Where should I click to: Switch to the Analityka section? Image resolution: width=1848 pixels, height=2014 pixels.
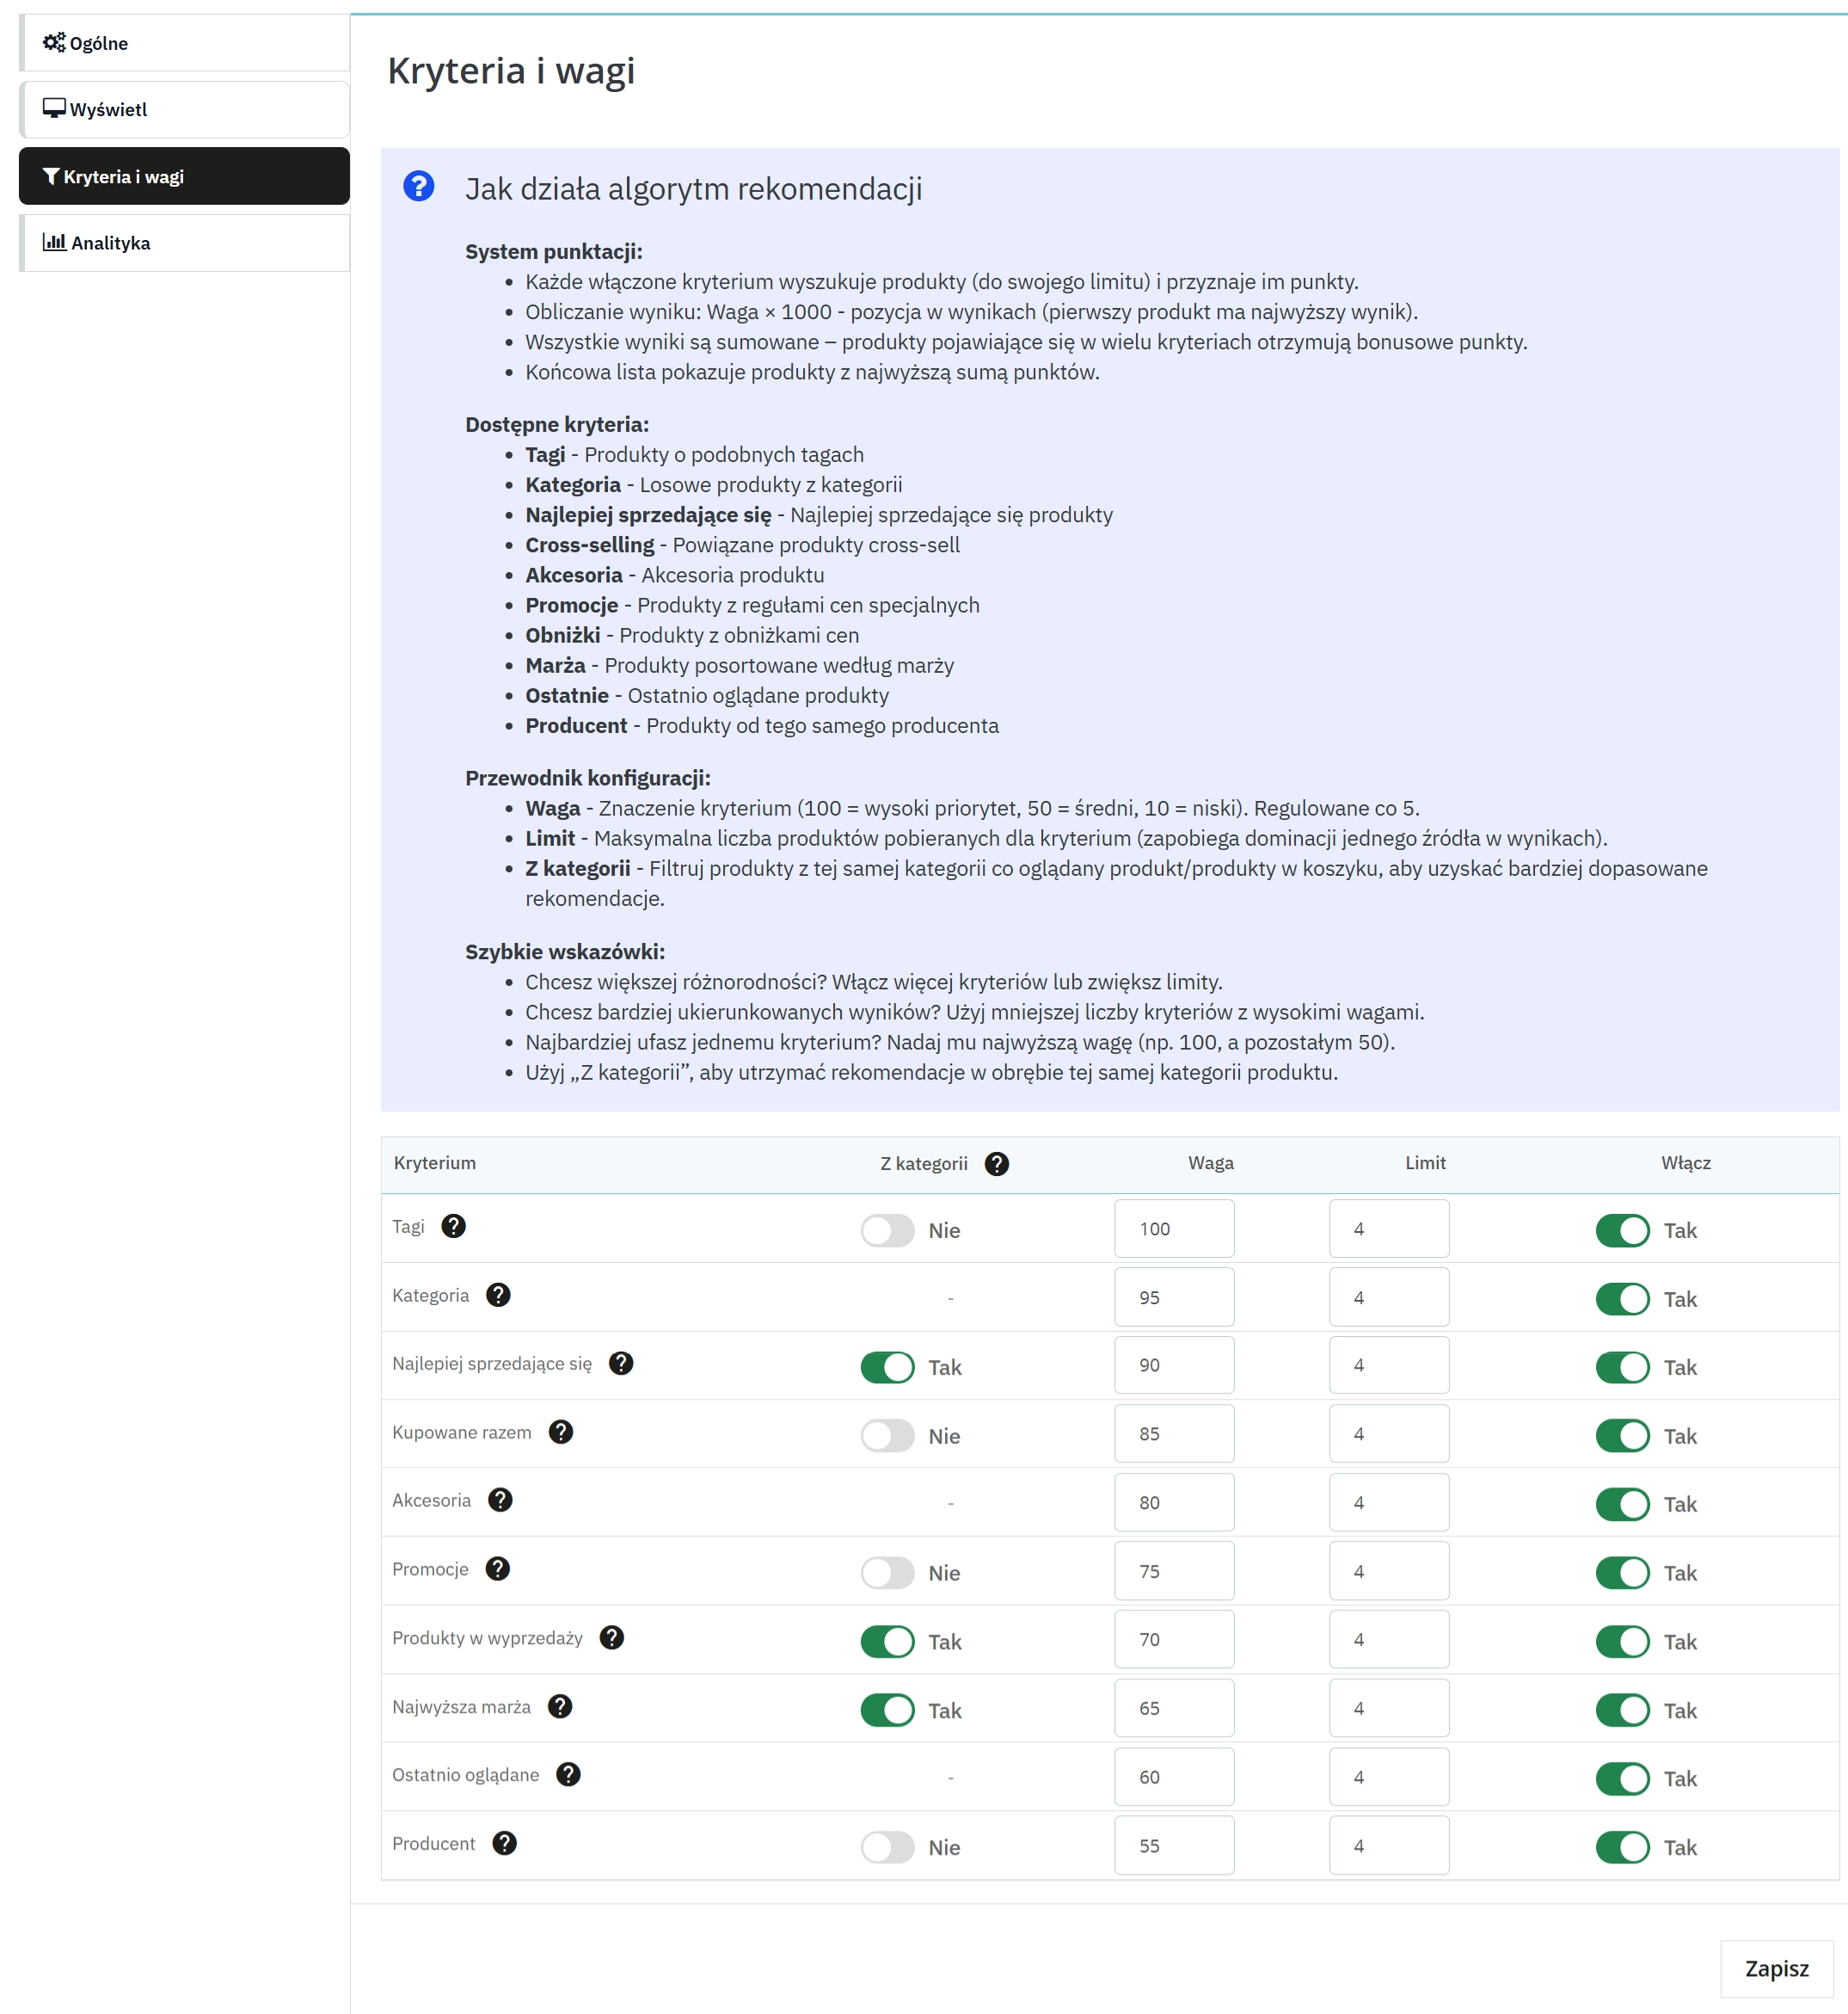tap(110, 242)
